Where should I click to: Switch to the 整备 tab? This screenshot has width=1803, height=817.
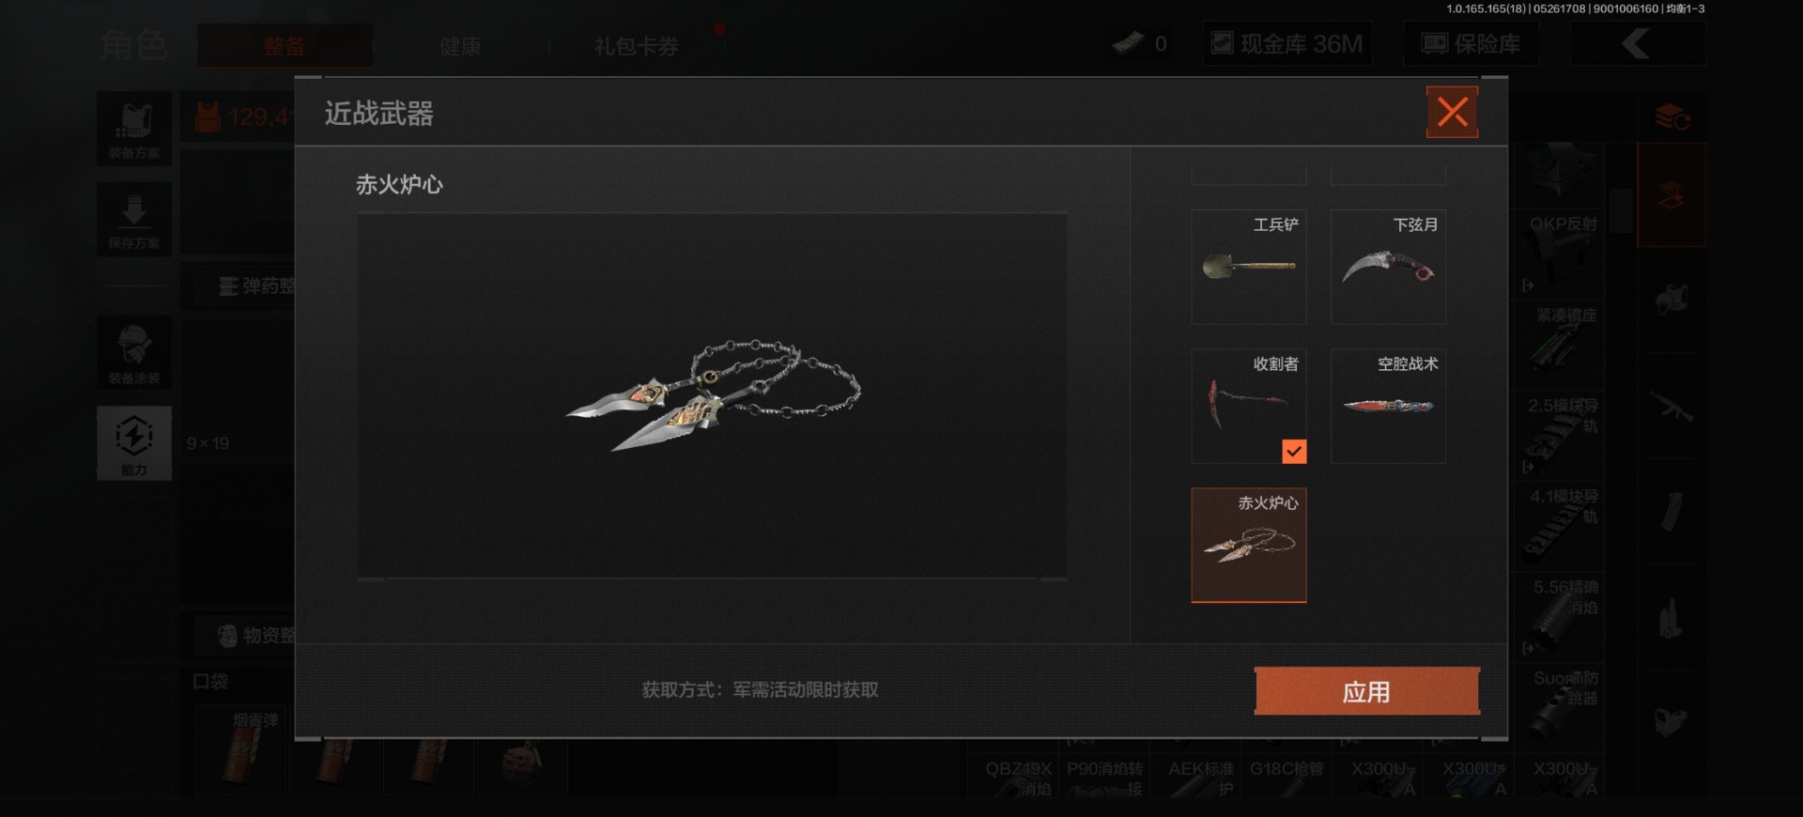click(285, 46)
